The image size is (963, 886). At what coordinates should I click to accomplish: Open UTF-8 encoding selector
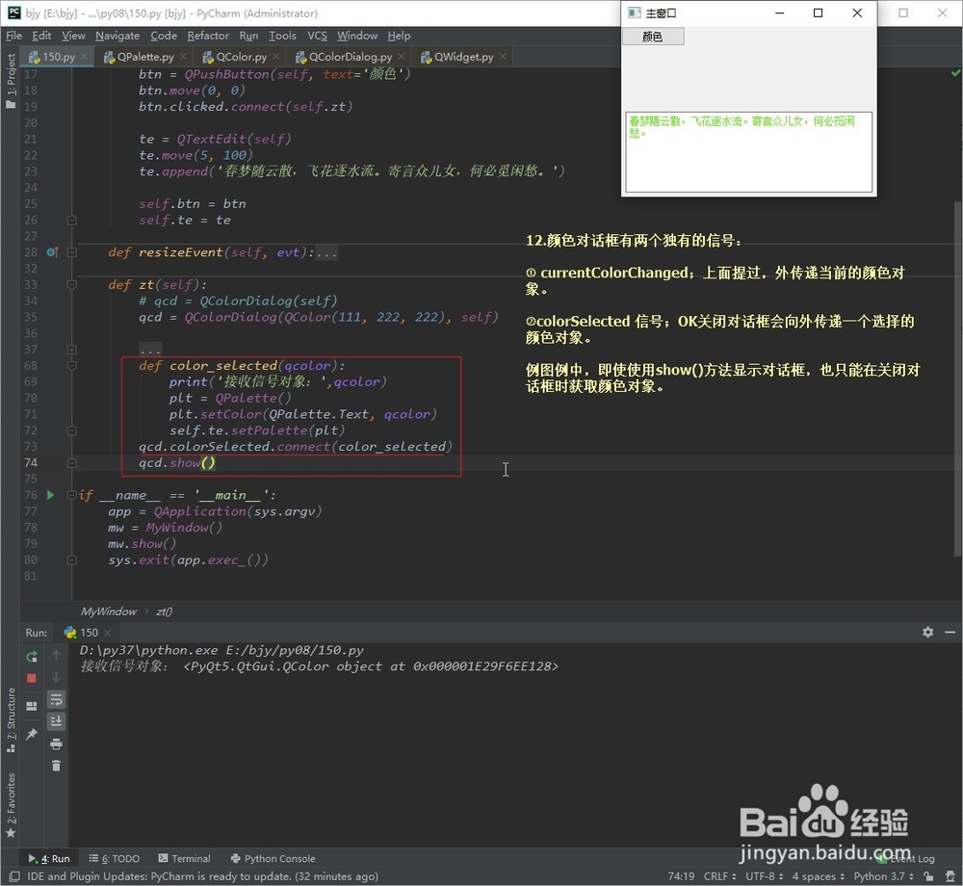tap(764, 876)
